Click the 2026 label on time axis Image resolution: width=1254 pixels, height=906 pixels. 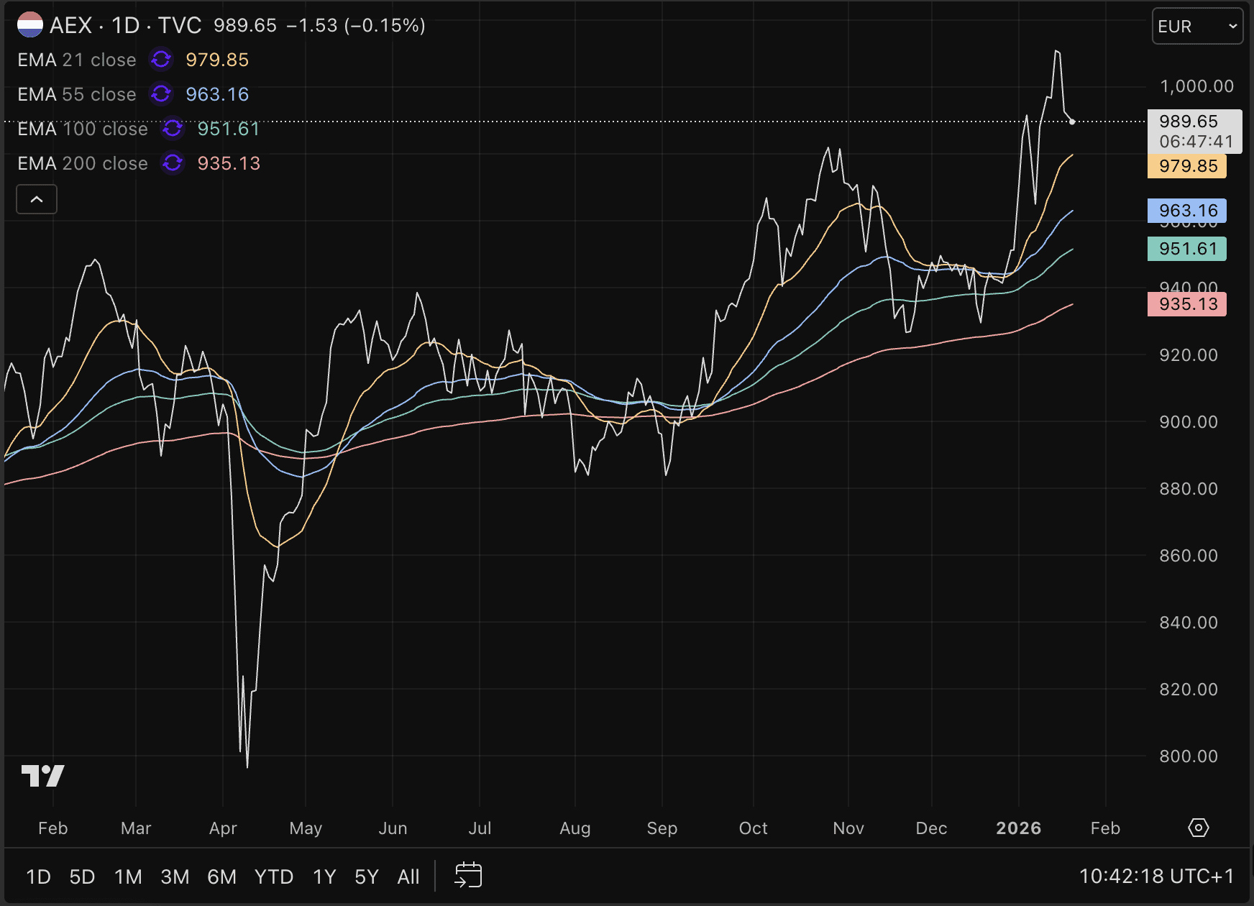1019,828
